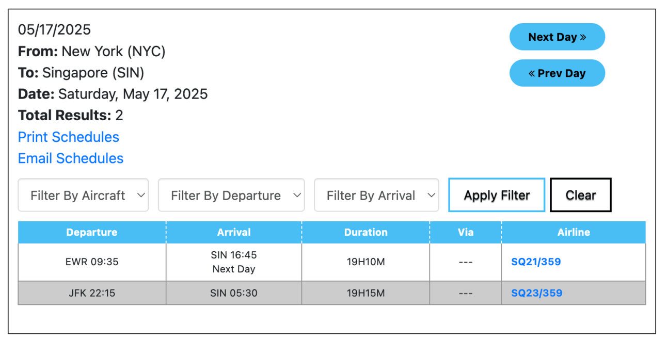Open flight SQ23/359 details link
This screenshot has width=667, height=340.
tap(536, 293)
